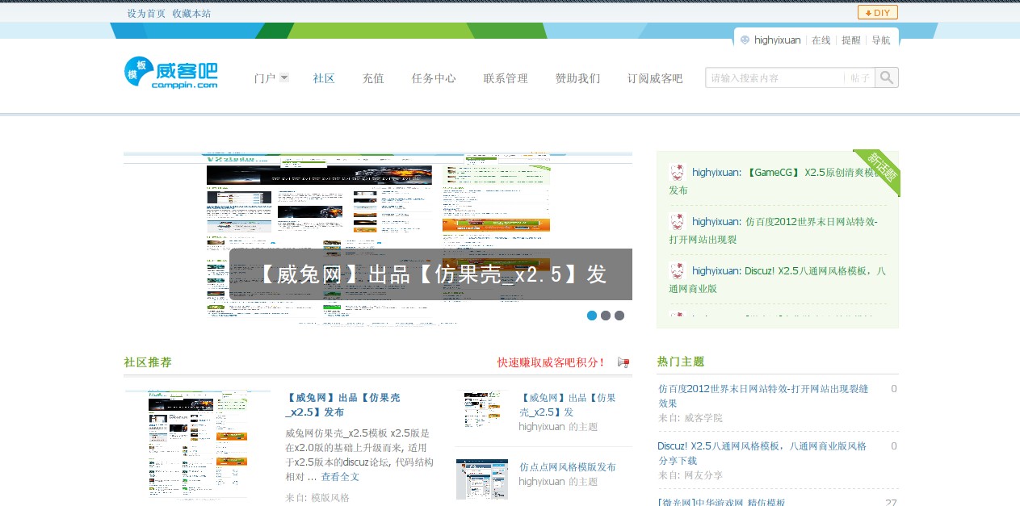Click the avatar beside the GameCG X2.5 topic

click(678, 173)
